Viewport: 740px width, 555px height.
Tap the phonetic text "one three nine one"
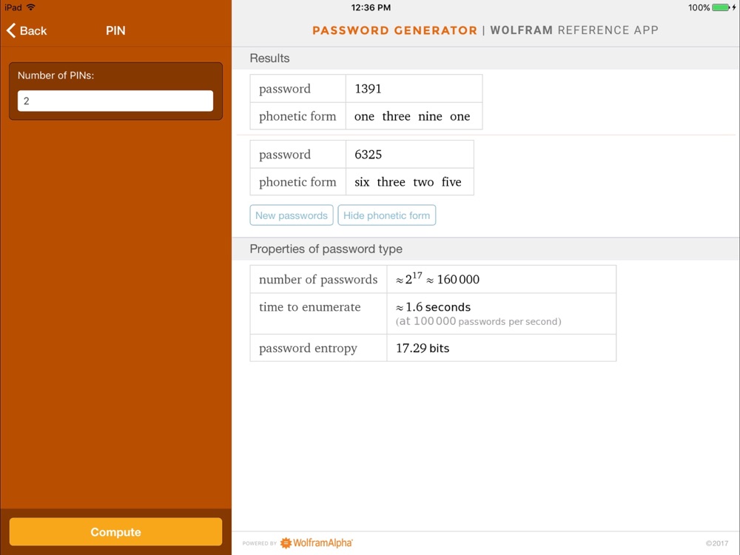pyautogui.click(x=412, y=117)
